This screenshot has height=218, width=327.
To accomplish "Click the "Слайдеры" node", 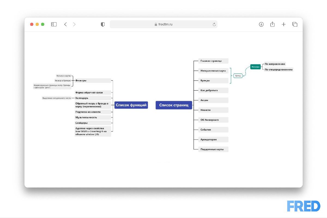I will [93, 123].
